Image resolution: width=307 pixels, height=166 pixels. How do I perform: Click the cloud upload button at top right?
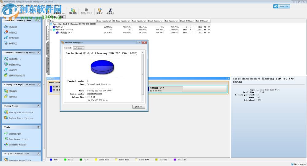(x=282, y=6)
